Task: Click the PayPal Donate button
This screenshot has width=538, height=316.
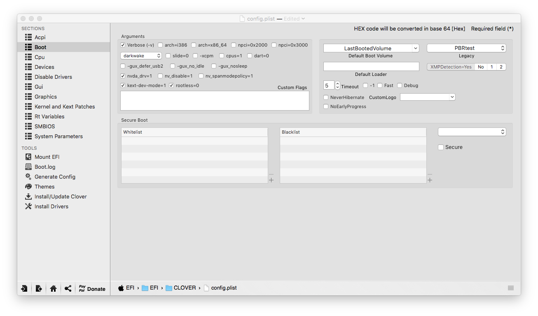Action: point(92,289)
